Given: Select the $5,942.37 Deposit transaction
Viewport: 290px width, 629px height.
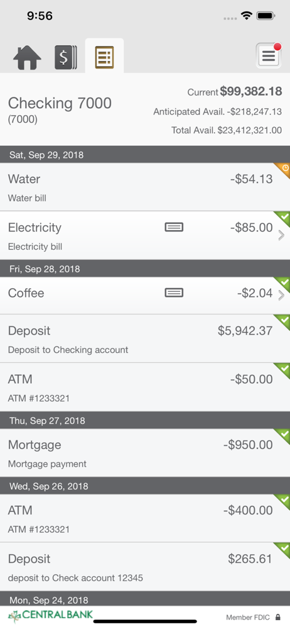Looking at the screenshot, I should (145, 338).
